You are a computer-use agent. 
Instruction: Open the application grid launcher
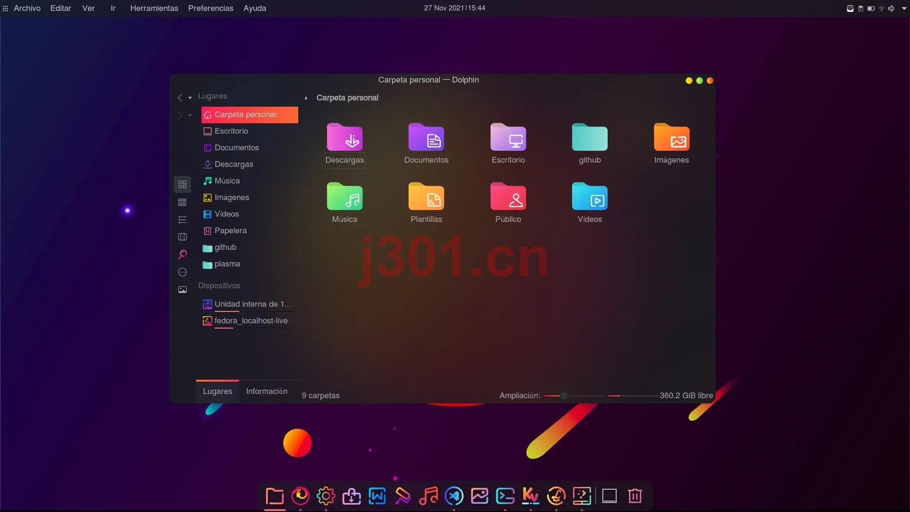coord(5,9)
